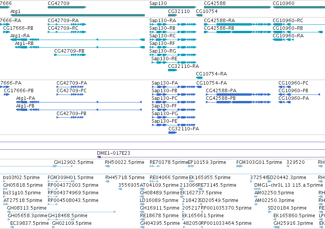Image resolution: width=325 pixels, height=229 pixels.
Task: Select EST EP10159.3prime
Action: (x=207, y=162)
